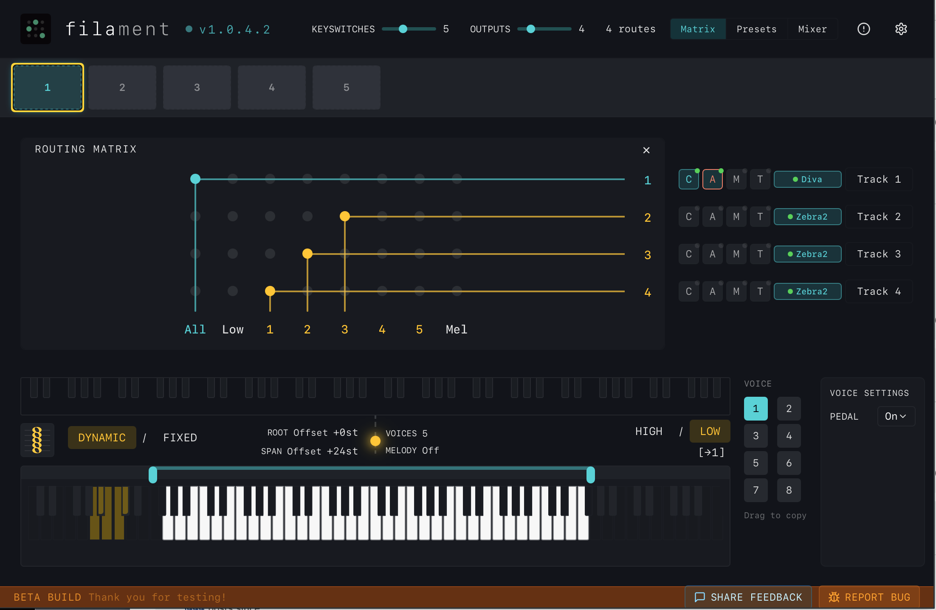
Task: Select voice 7 button
Action: pos(756,490)
